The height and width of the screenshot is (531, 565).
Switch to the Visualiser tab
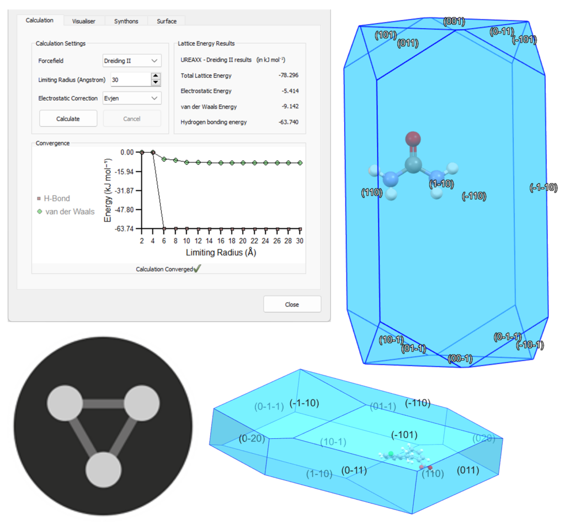tap(84, 21)
